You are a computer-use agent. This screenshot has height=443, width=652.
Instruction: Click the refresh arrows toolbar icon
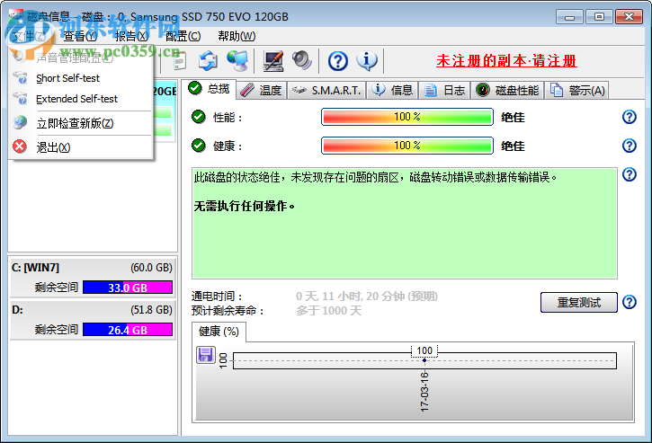coord(208,61)
